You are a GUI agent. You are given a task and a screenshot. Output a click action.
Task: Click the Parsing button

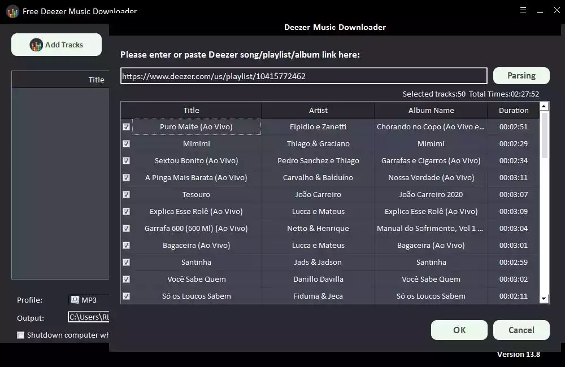(521, 76)
